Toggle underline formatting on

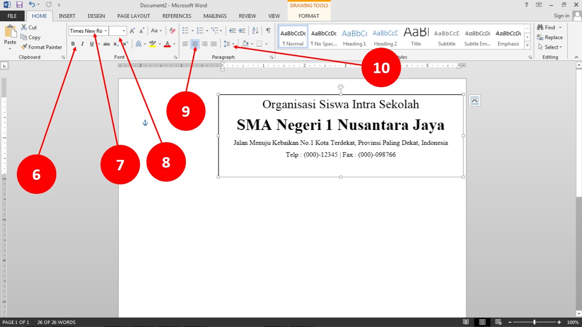click(x=91, y=44)
